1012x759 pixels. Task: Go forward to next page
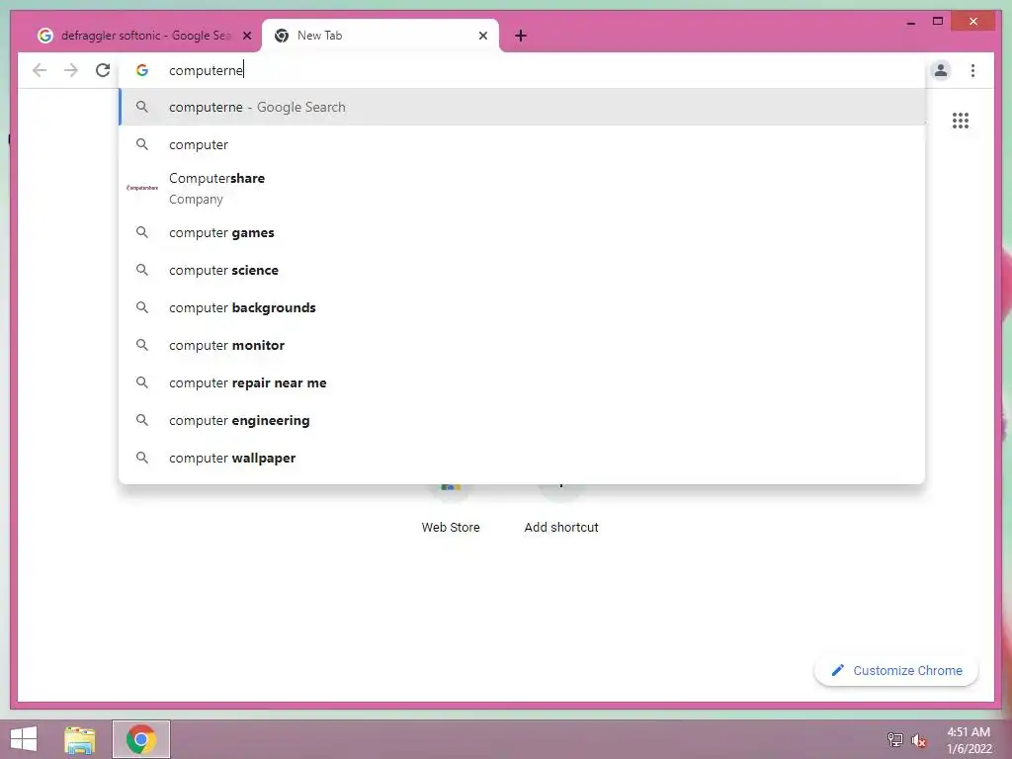(71, 70)
